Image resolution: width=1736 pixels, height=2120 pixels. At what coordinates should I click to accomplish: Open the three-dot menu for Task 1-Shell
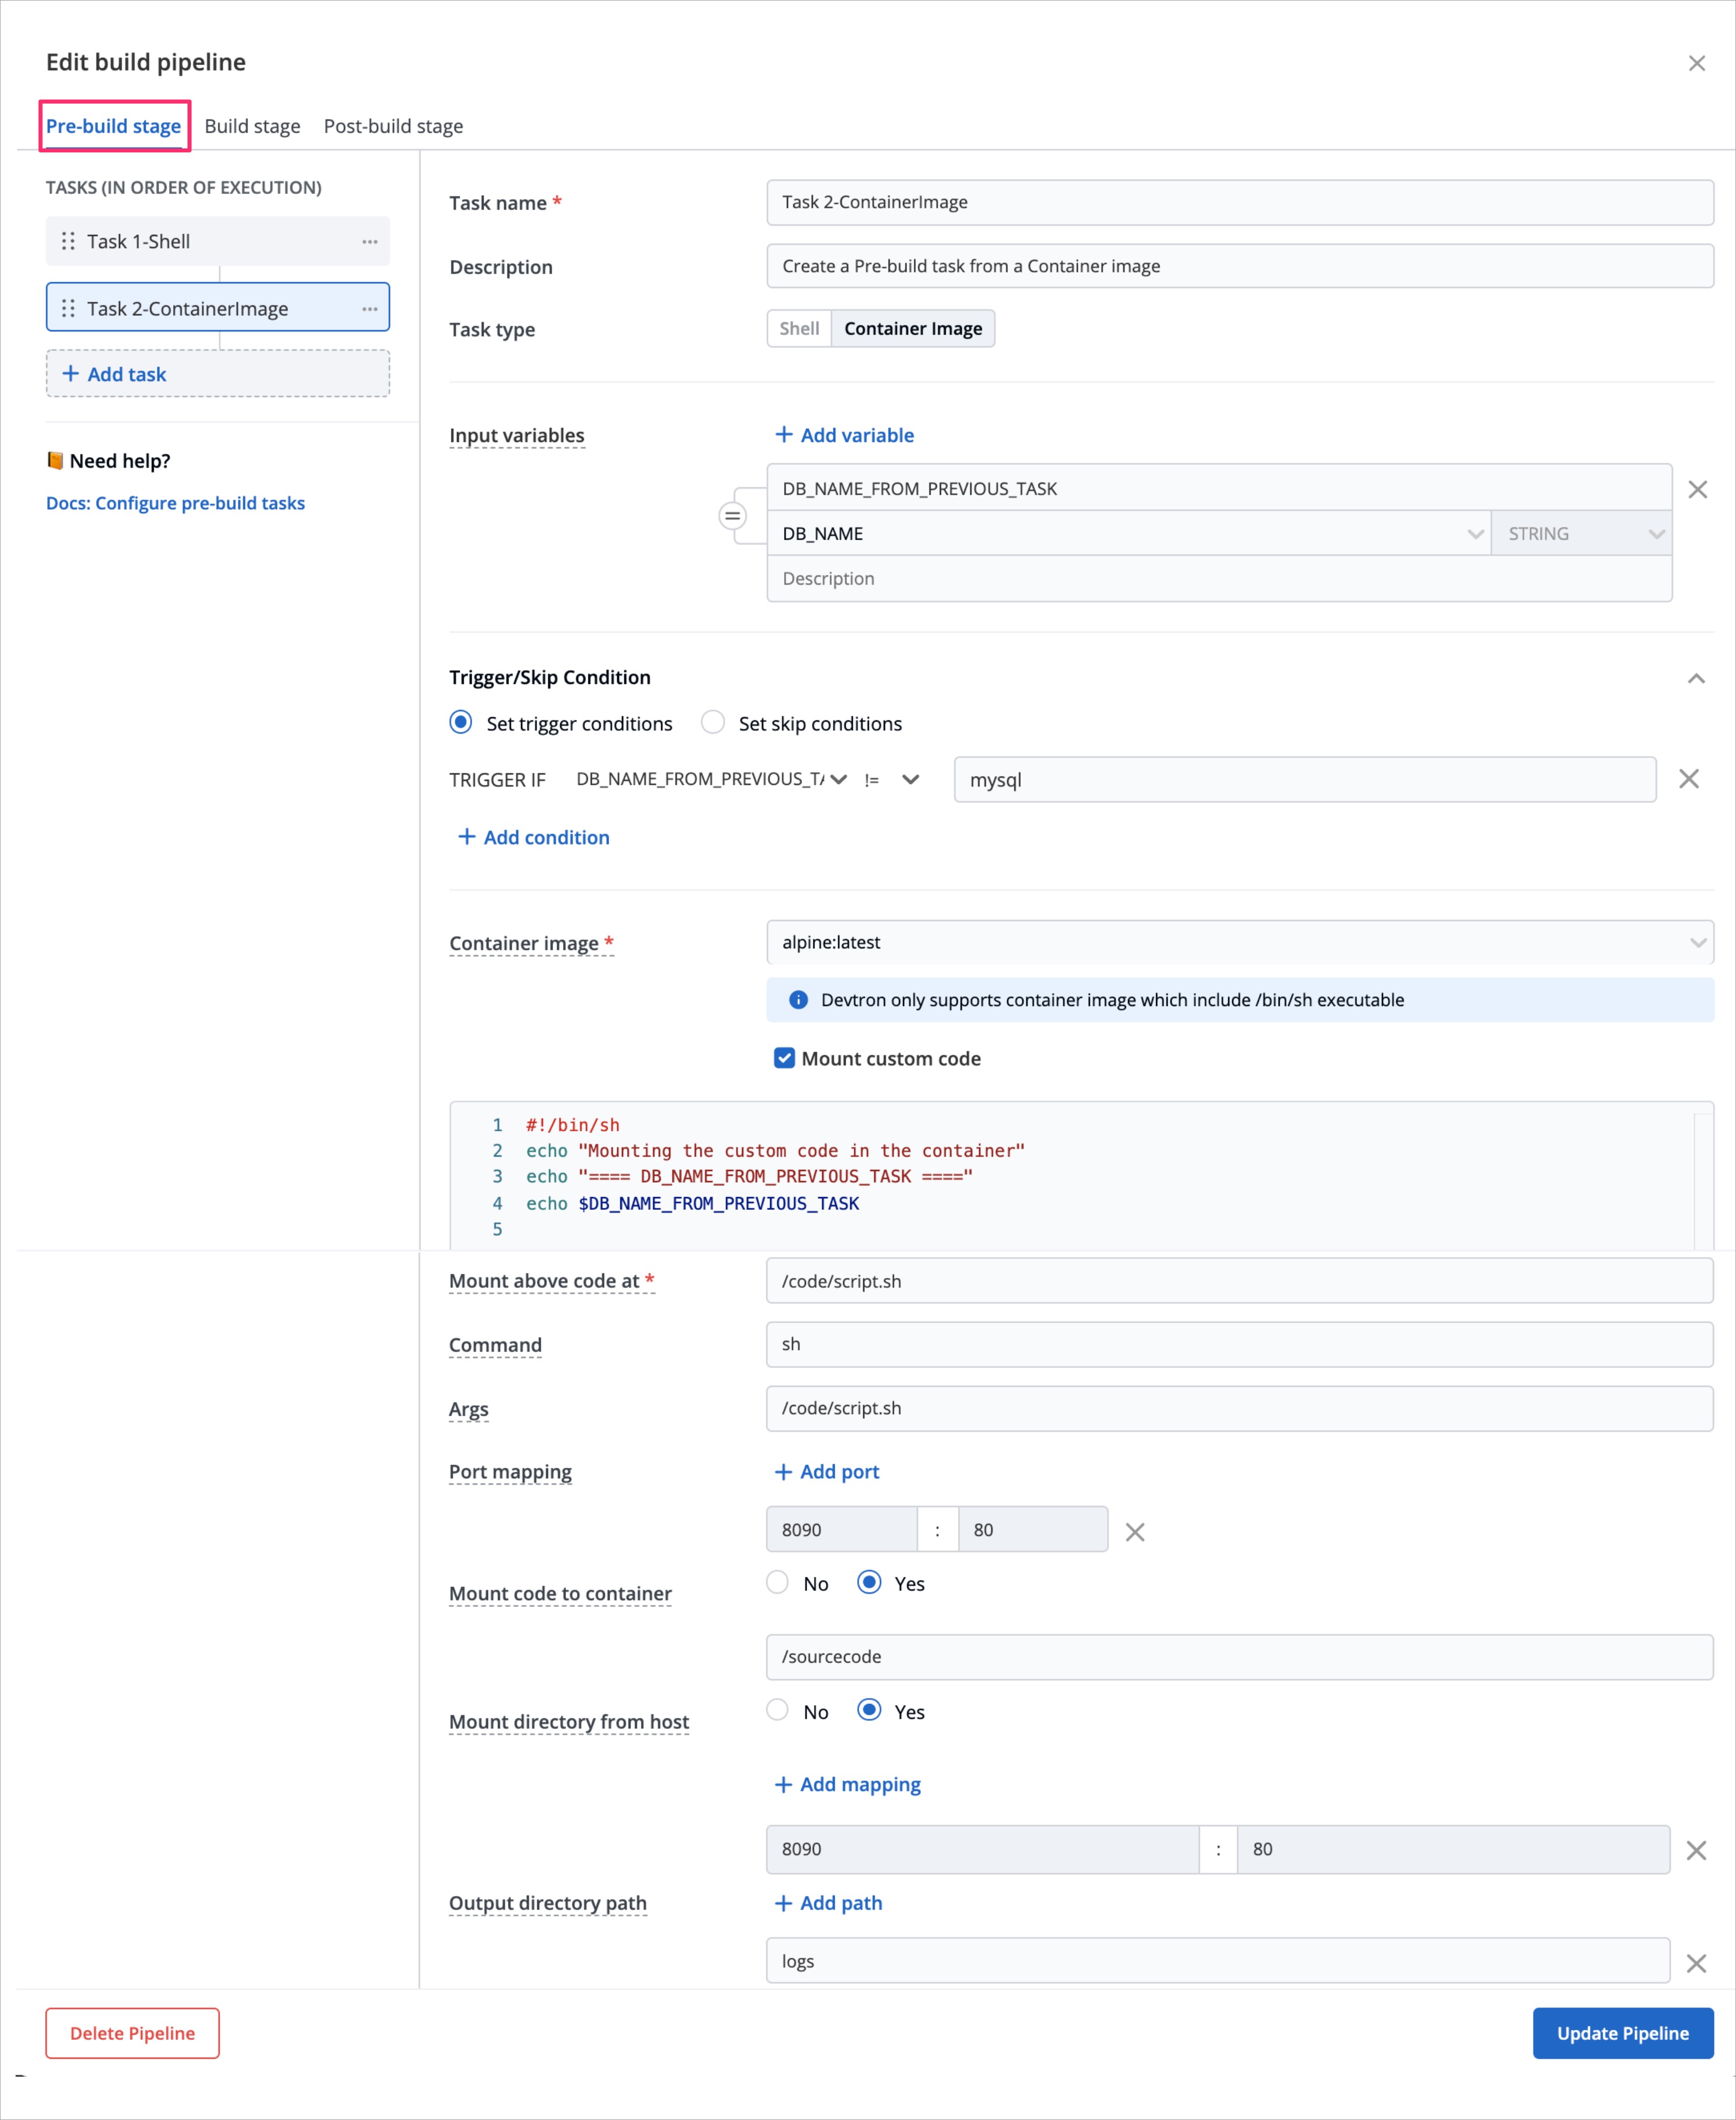(370, 241)
